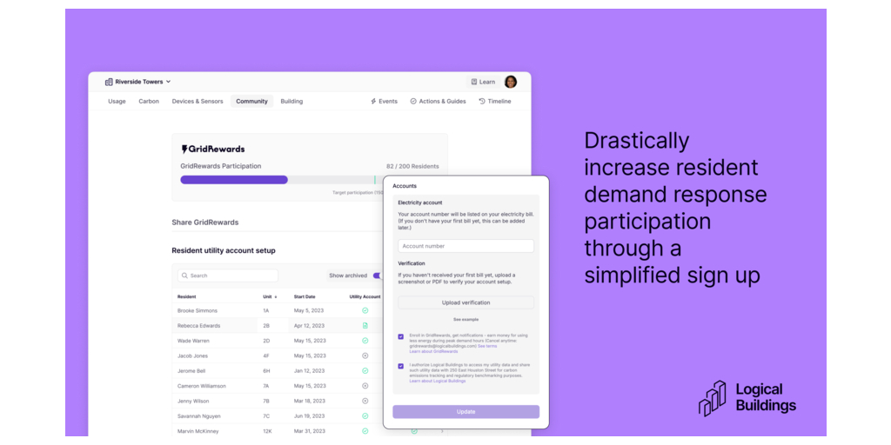Click the building icon beside Riverside Towers
The image size is (891, 445).
click(109, 82)
